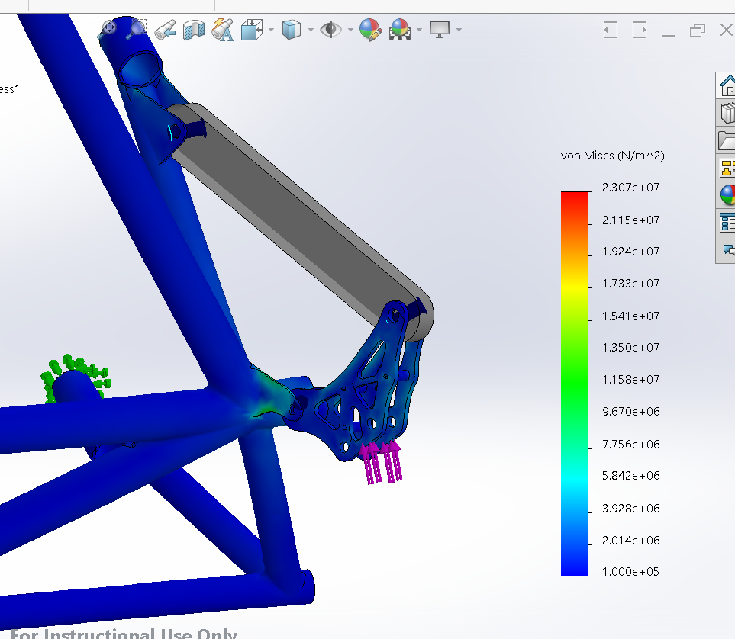The image size is (735, 639).
Task: Click the von Mises color legend bar
Action: coord(575,383)
